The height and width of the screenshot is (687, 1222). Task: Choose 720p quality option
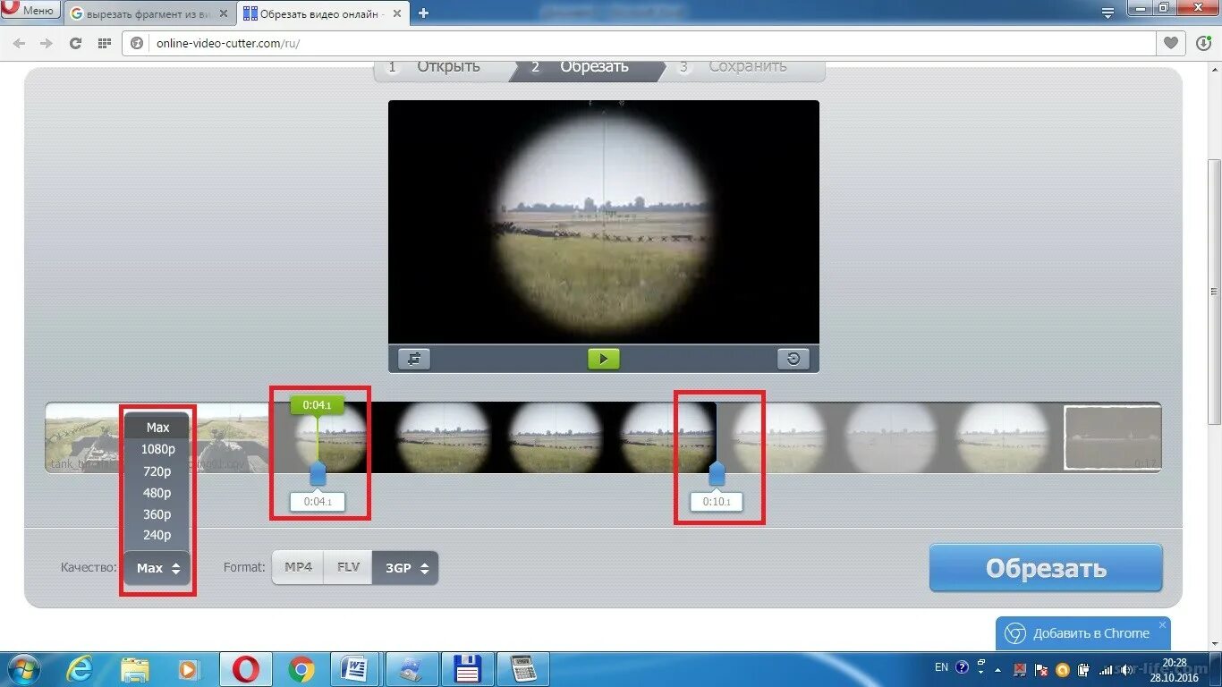point(157,471)
